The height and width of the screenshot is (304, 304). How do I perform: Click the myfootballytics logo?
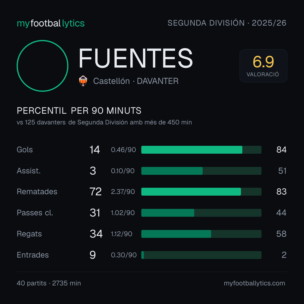[51, 23]
